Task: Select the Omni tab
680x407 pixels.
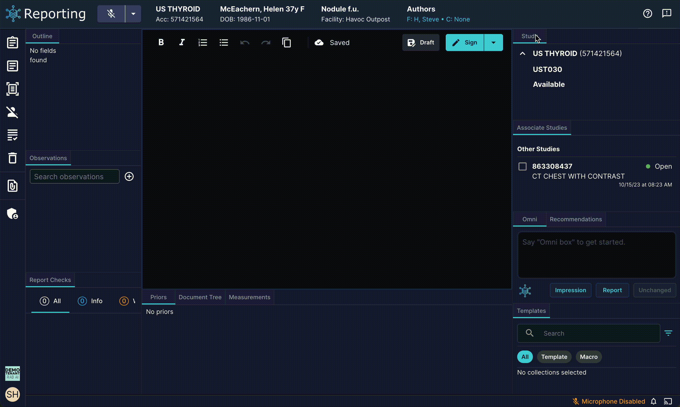Action: click(529, 219)
